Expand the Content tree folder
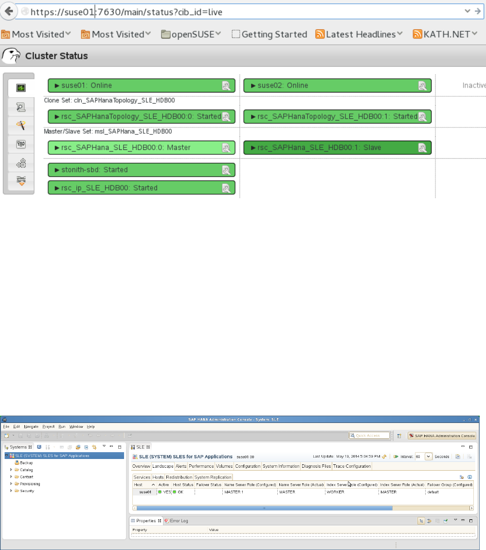This screenshot has width=486, height=550. click(x=11, y=477)
